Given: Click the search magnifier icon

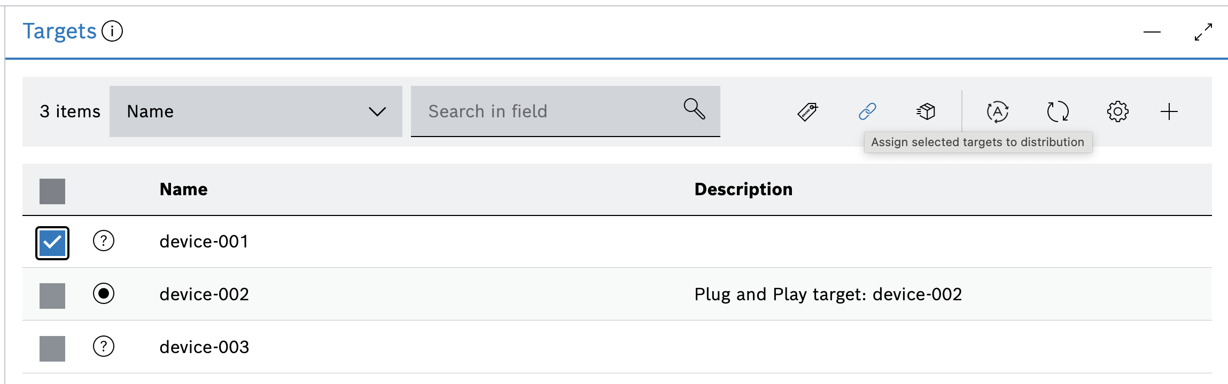Looking at the screenshot, I should coord(694,109).
